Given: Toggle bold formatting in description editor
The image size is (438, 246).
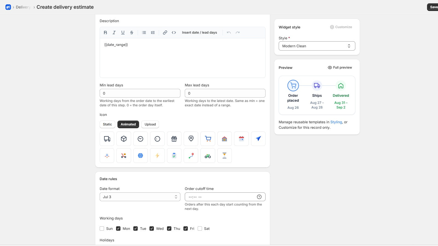Looking at the screenshot, I should click(105, 33).
